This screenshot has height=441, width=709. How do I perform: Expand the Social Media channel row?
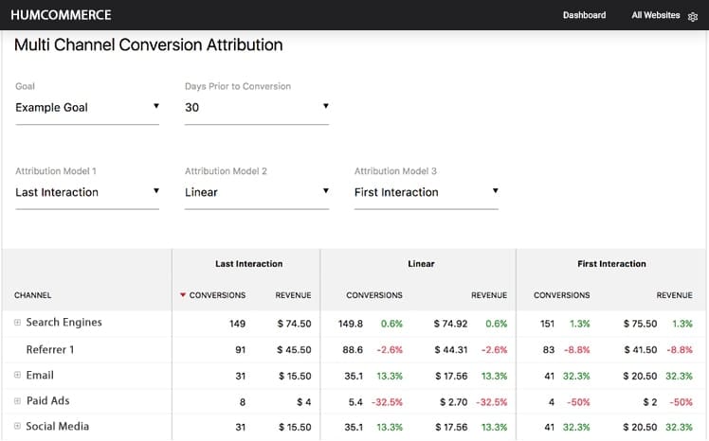(17, 427)
